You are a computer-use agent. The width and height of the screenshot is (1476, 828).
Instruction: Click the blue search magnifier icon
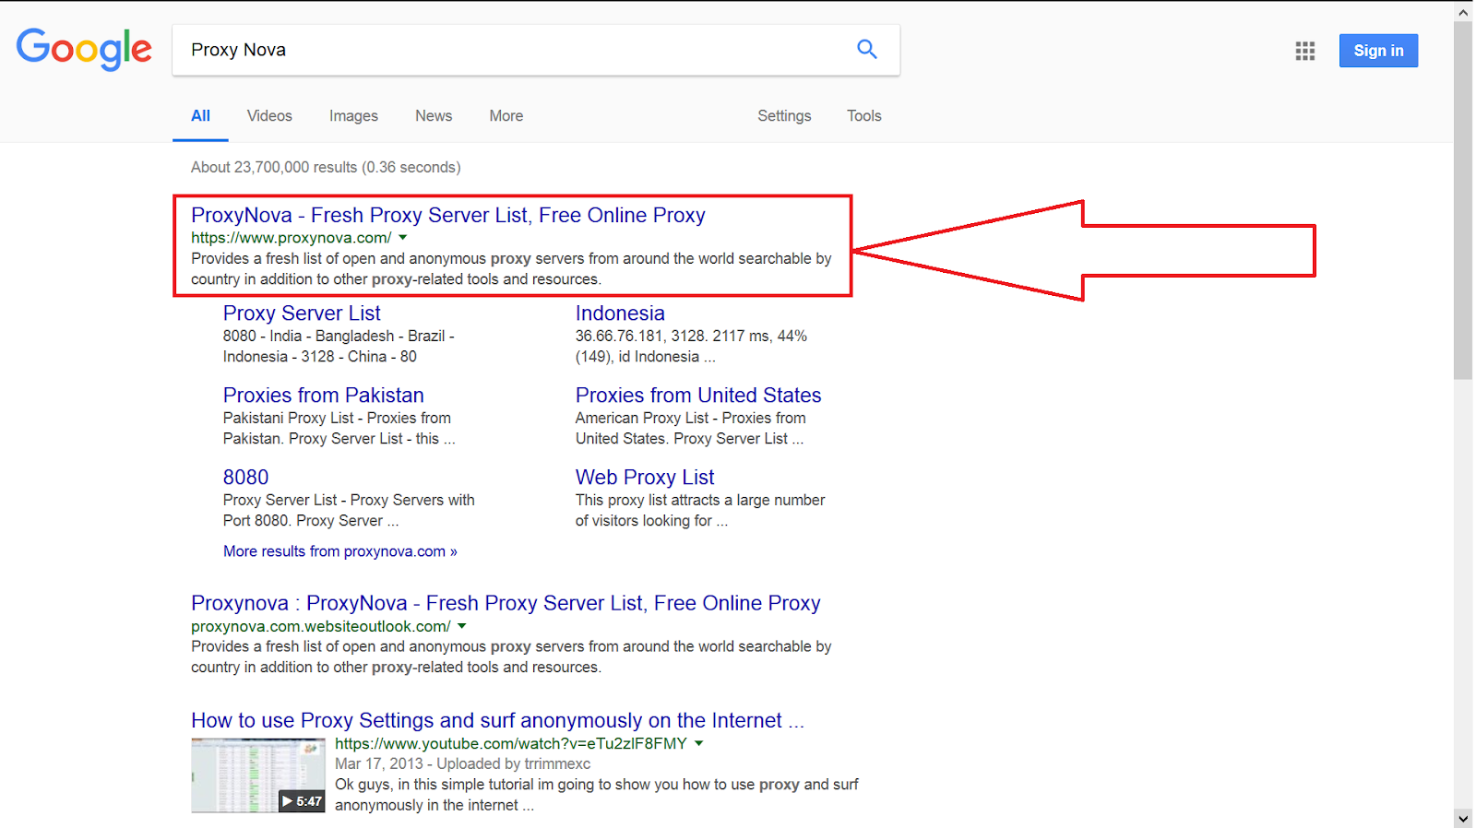click(x=866, y=49)
